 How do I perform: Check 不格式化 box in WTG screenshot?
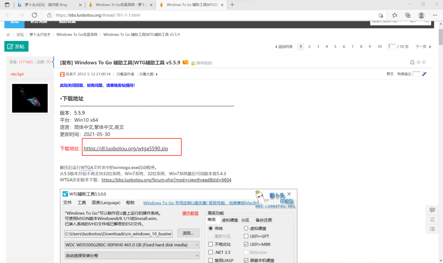tap(211, 245)
